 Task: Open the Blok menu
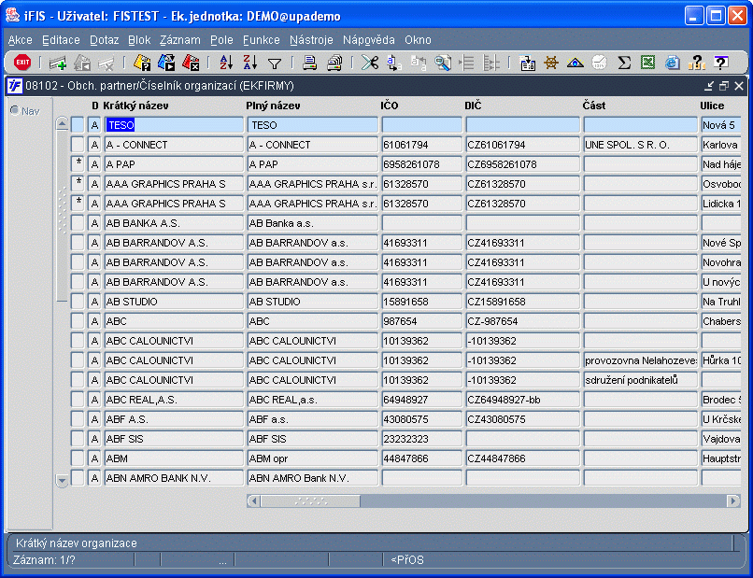[x=139, y=40]
